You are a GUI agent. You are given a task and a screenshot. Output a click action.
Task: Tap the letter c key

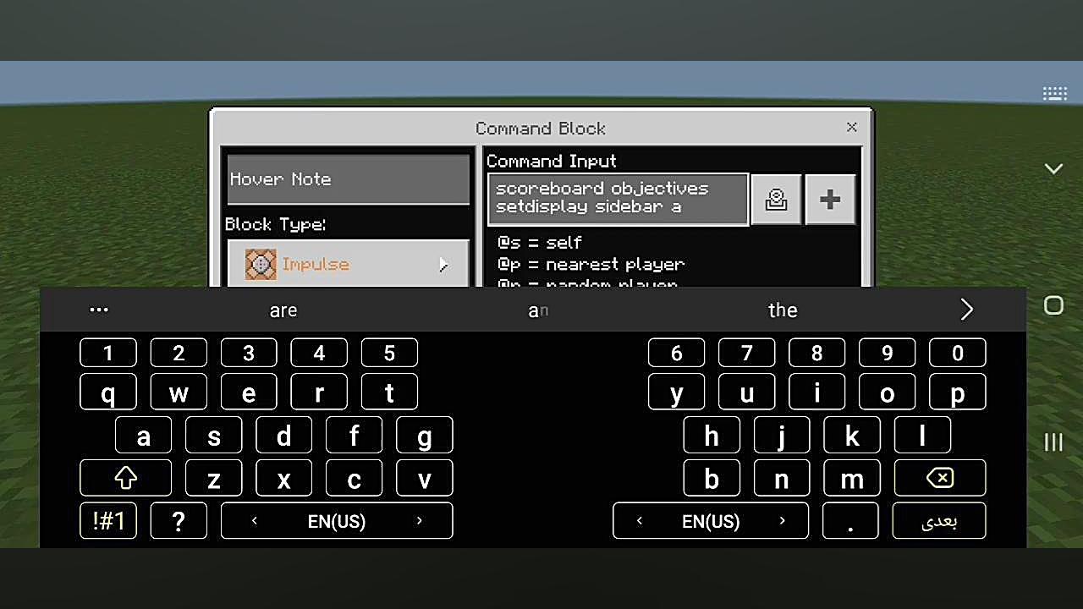(354, 478)
